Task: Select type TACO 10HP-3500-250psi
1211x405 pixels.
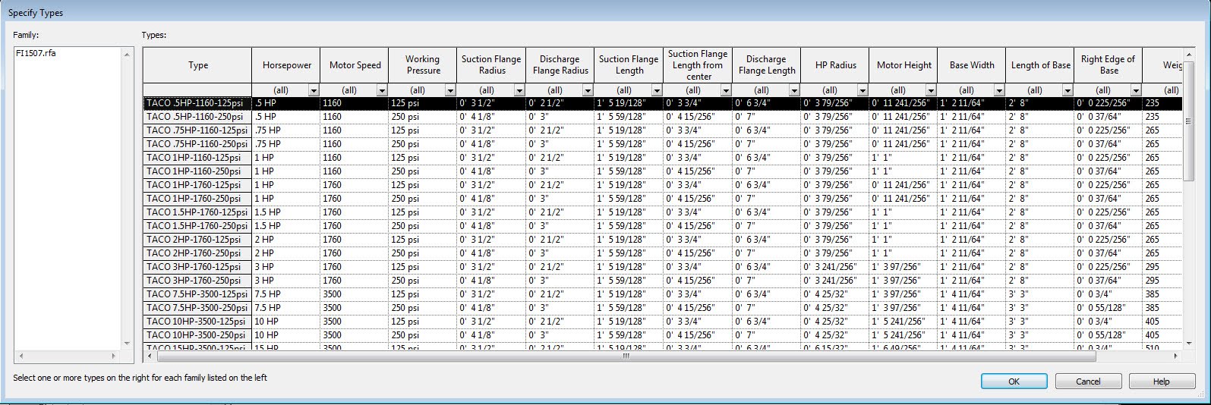Action: tap(197, 335)
